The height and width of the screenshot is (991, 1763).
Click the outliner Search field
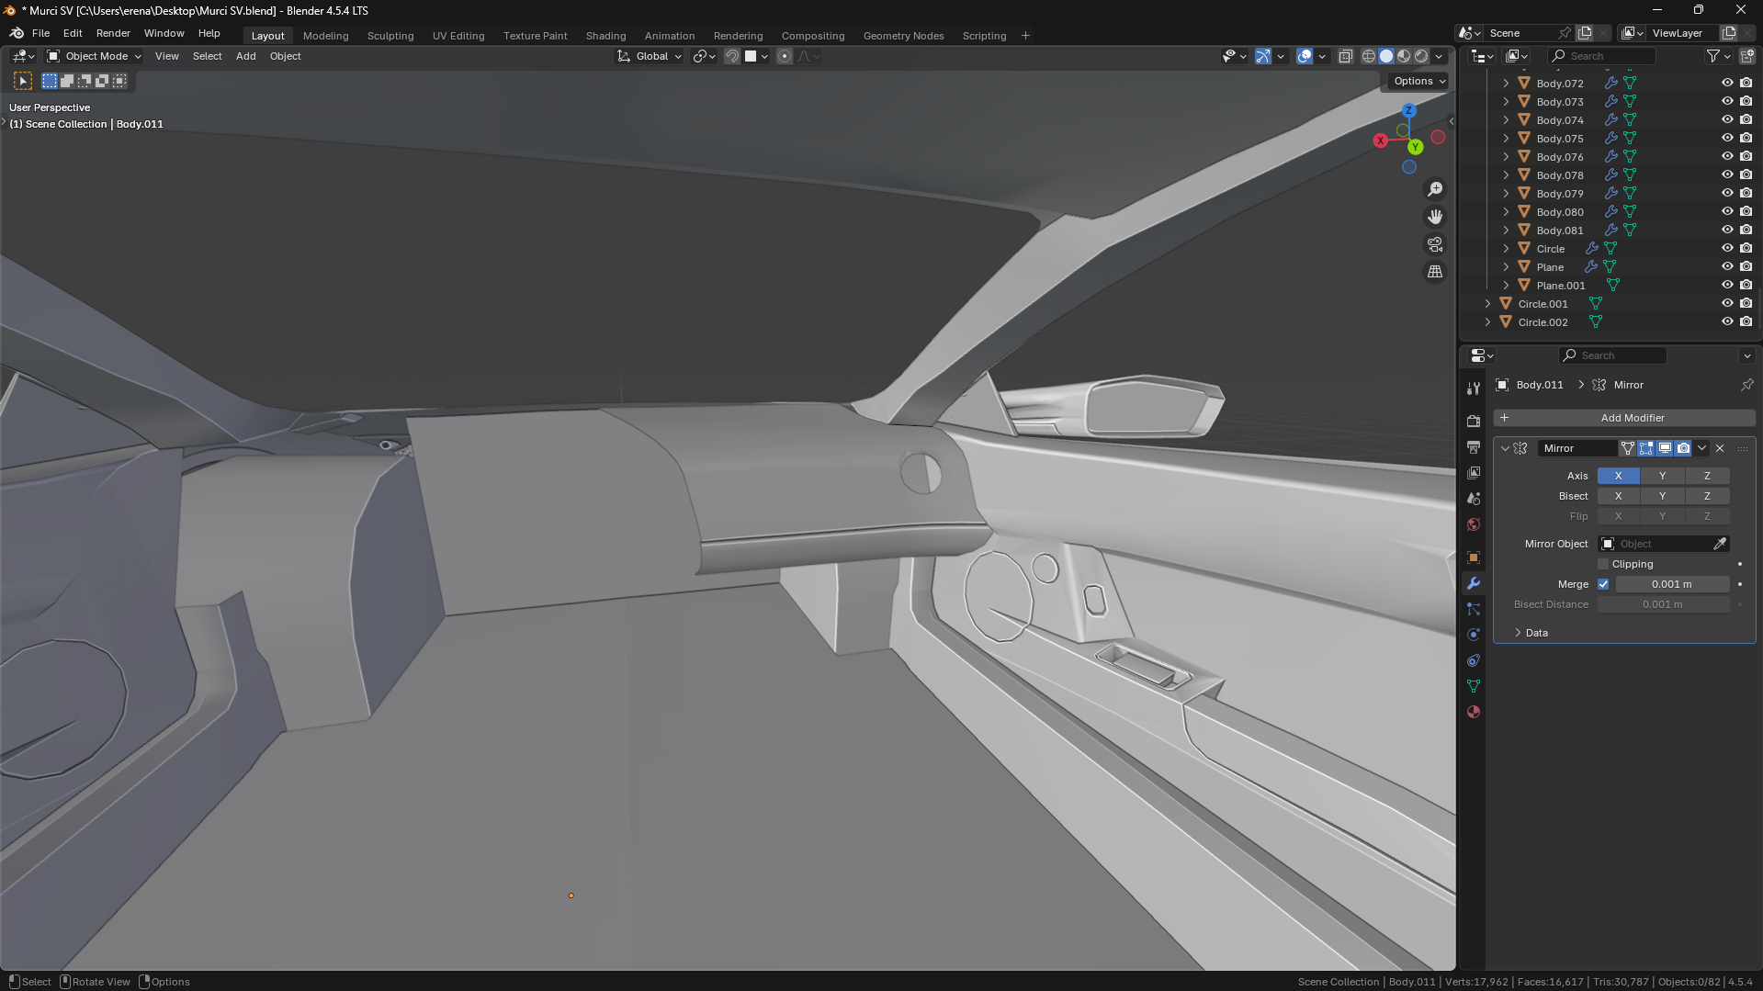[x=1601, y=56]
